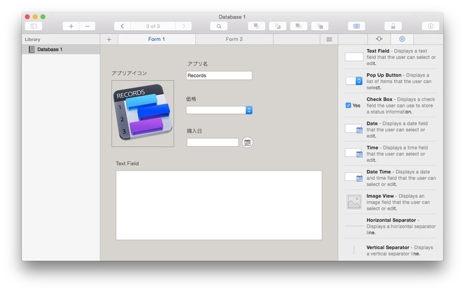Click the Text Field label above text area
Viewport: 465px width, 292px height.
click(128, 163)
